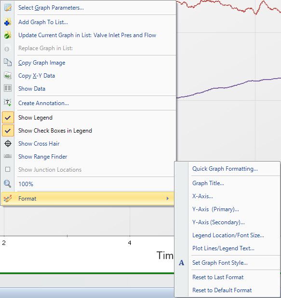Expand the Format submenu arrow
Screen dimensions: 281x298
click(168, 199)
